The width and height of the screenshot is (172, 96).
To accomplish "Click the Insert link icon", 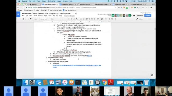I will tap(81, 19).
